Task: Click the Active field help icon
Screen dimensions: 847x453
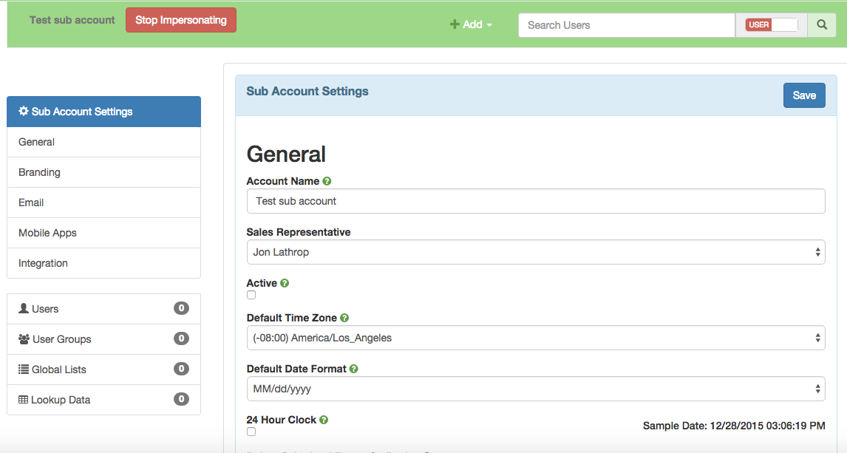Action: tap(285, 283)
